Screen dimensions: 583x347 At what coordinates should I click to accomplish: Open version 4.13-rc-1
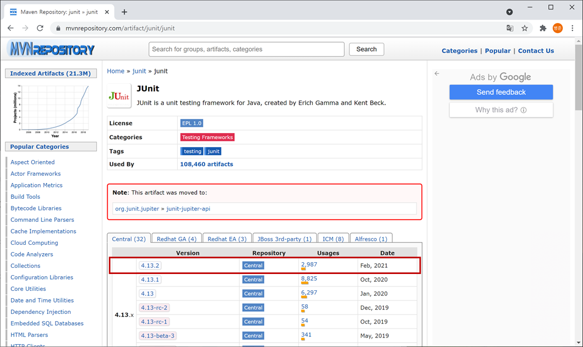click(154, 322)
